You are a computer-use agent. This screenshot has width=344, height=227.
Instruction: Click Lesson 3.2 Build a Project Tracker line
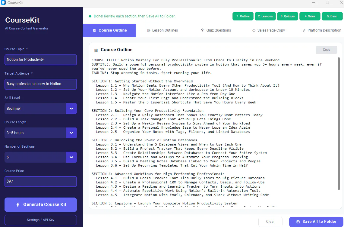coord(169,149)
